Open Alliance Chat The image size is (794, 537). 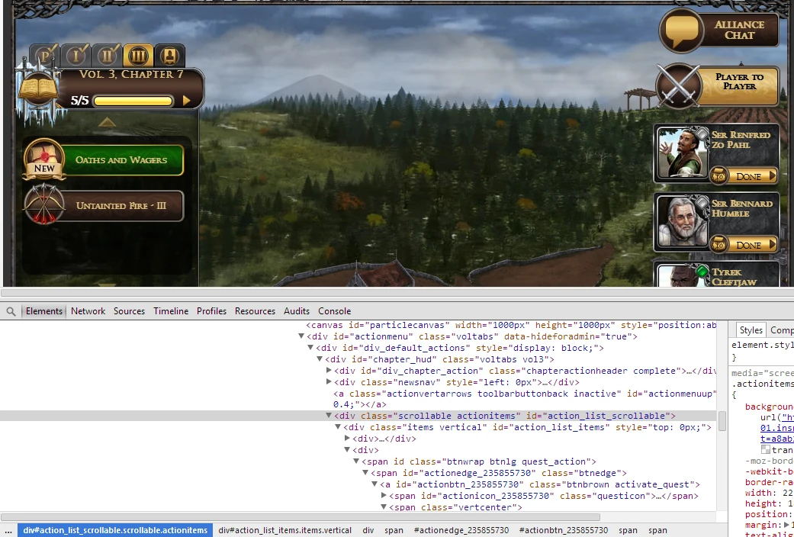pyautogui.click(x=739, y=30)
